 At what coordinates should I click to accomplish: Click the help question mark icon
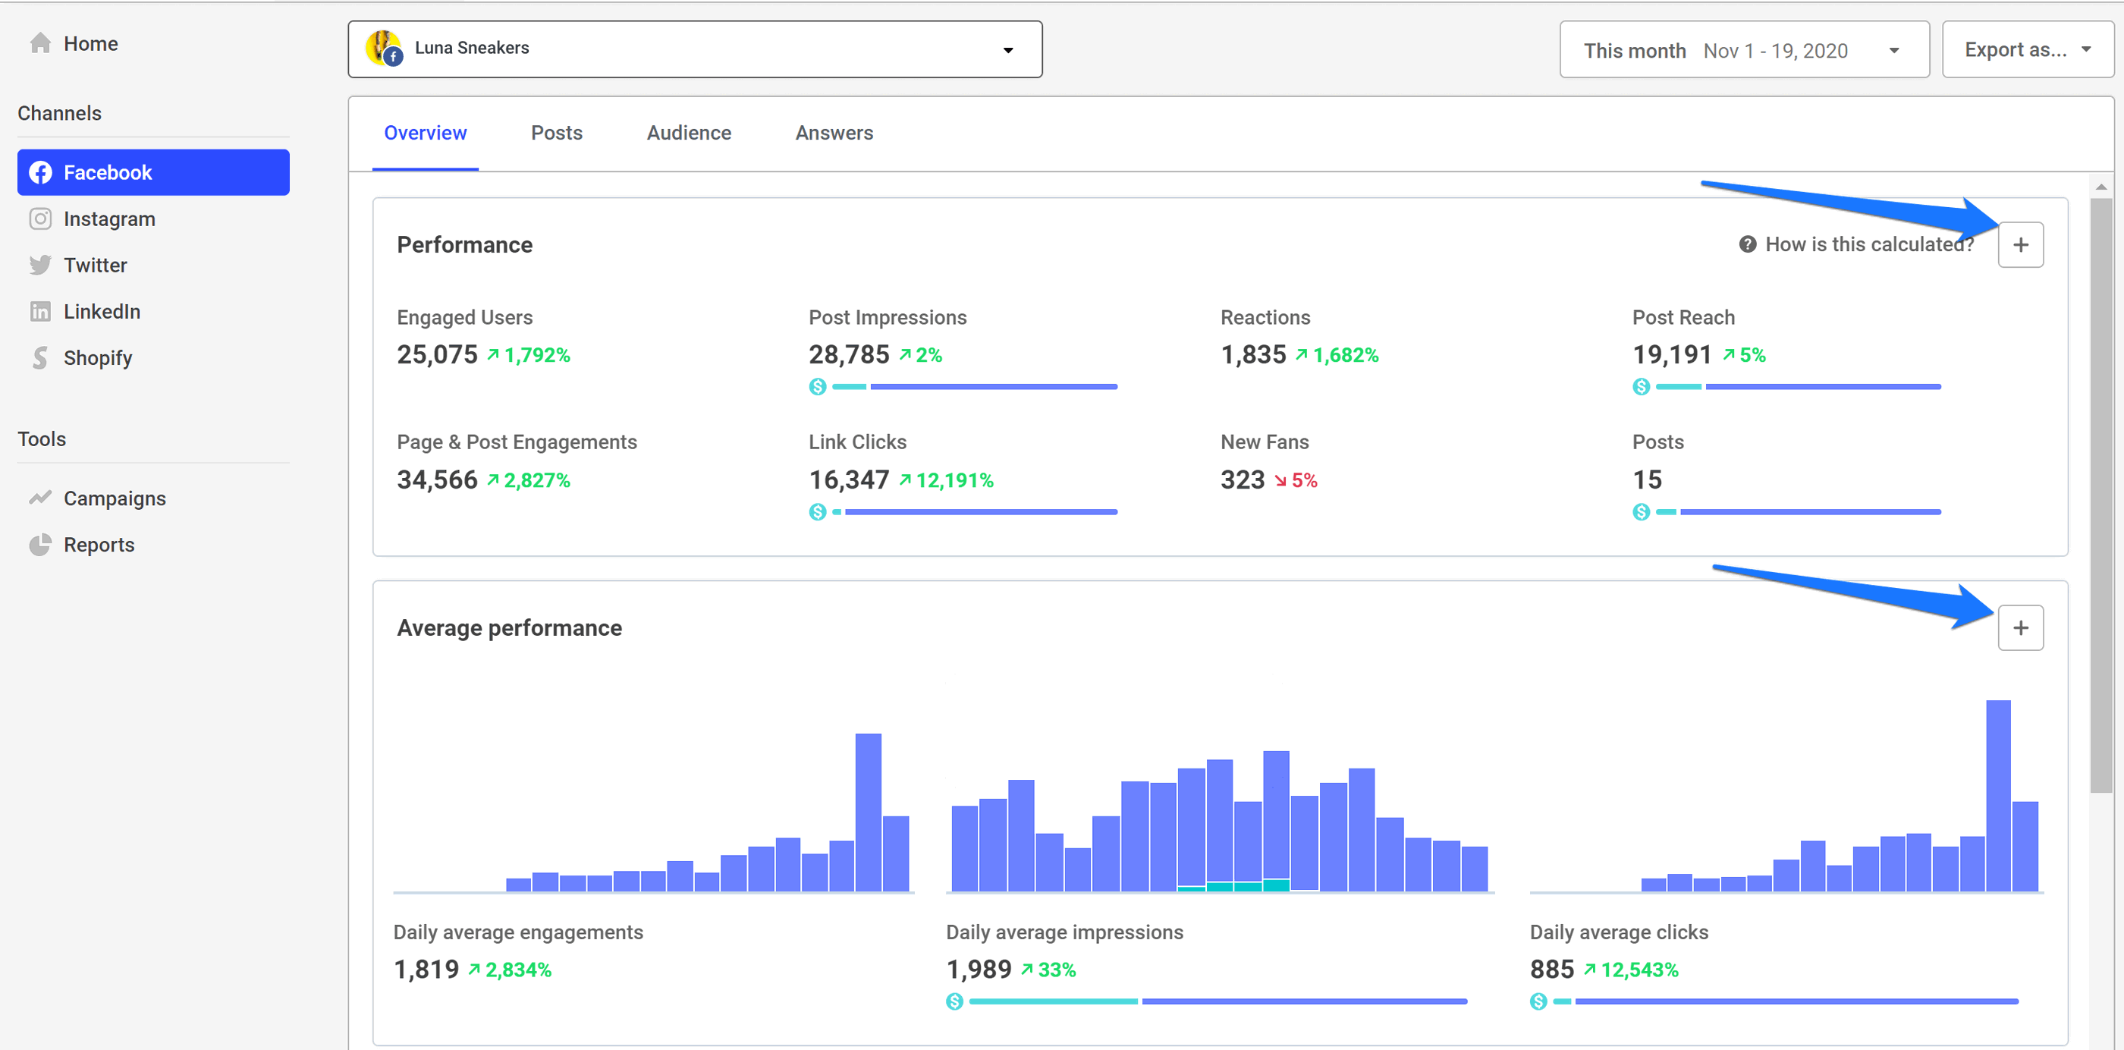click(1747, 244)
